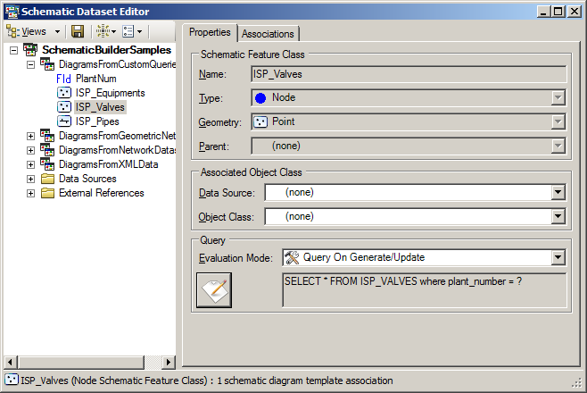The image size is (587, 393).
Task: Open the Object Class dropdown
Action: (x=558, y=216)
